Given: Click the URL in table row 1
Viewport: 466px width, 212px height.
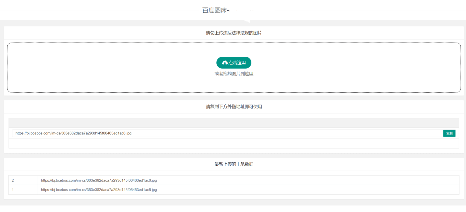Looking at the screenshot, I should click(x=99, y=190).
